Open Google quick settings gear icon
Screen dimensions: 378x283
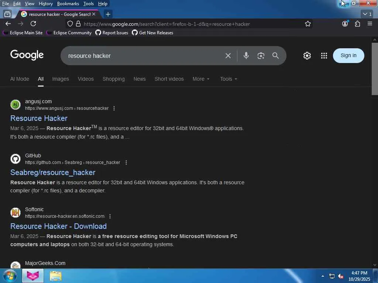tap(307, 56)
